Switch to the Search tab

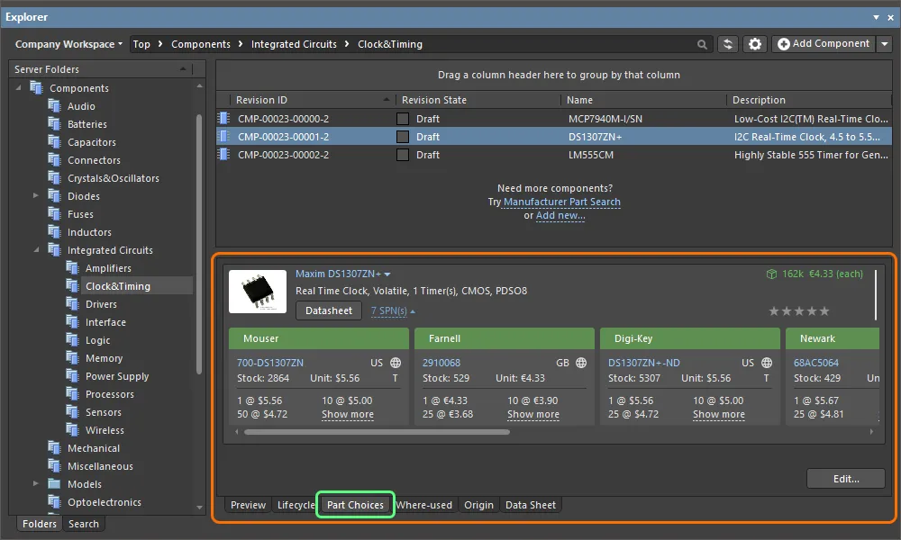click(83, 524)
